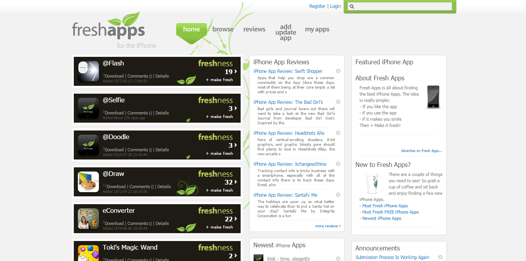Screen dimensions: 526x261
Task: Open the @Selfie no-image icon
Action: 88,108
